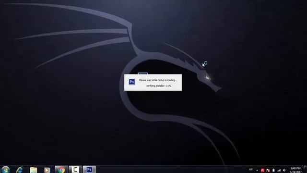Open the Windows Start menu orb
Screen dimensions: 307x173
[5, 170]
